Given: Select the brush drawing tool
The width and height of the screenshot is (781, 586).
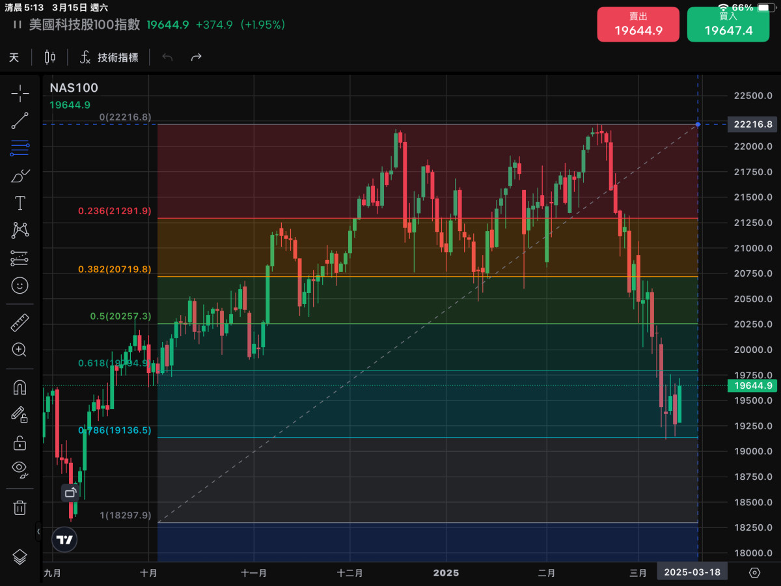Looking at the screenshot, I should [20, 176].
